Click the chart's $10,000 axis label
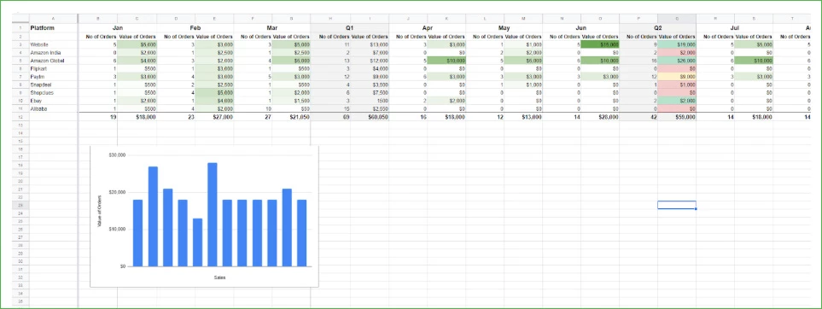Image resolution: width=822 pixels, height=309 pixels. coord(117,230)
